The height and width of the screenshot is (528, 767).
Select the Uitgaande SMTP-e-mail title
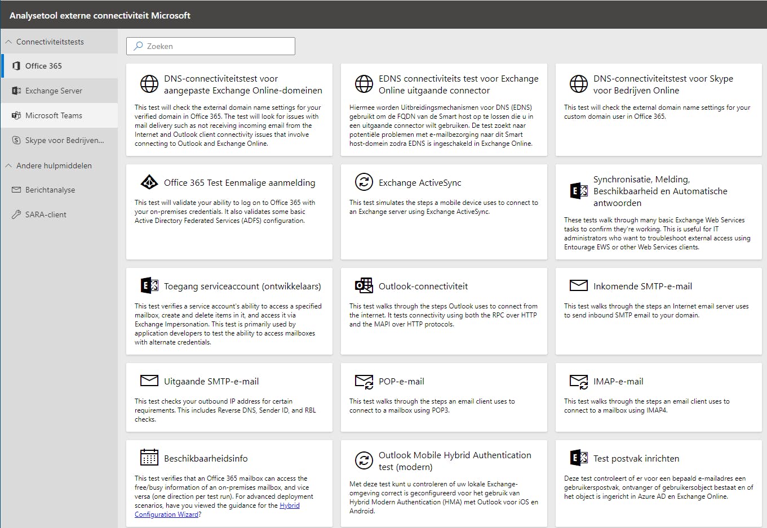click(211, 381)
